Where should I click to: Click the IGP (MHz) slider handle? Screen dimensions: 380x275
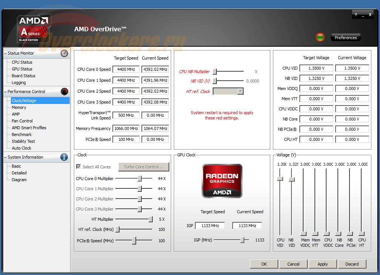pyautogui.click(x=243, y=240)
